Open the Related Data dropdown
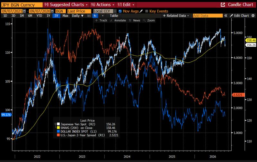The height and width of the screenshot is (162, 257). [176, 16]
